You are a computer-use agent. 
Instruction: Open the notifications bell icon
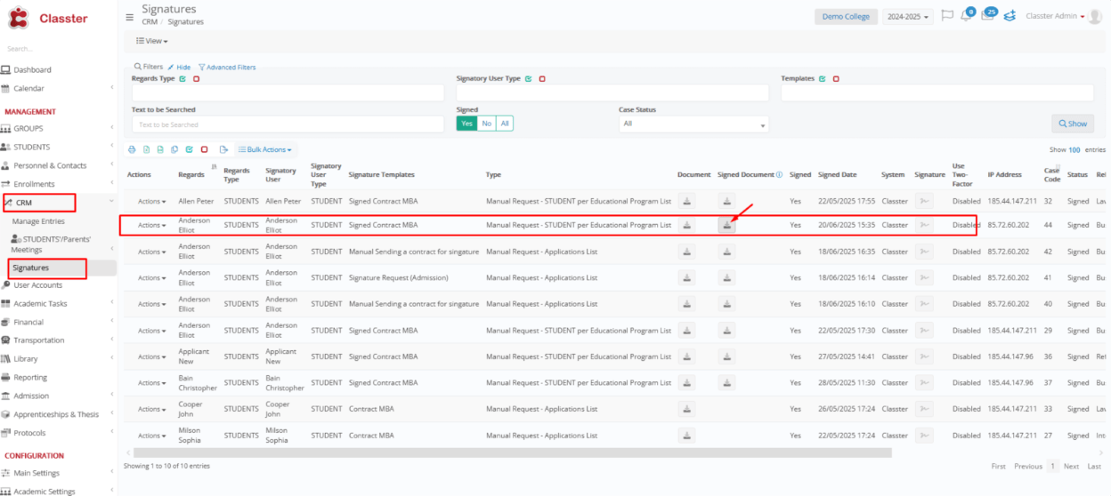tap(966, 16)
